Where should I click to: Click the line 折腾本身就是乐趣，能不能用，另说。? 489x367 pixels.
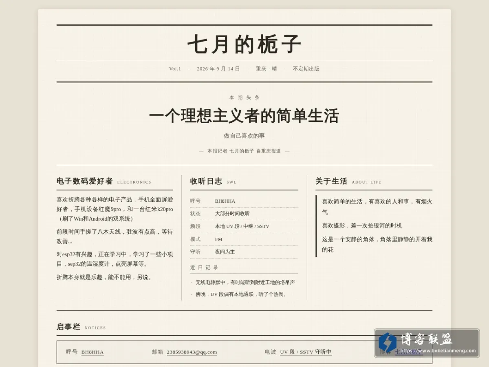pos(105,277)
